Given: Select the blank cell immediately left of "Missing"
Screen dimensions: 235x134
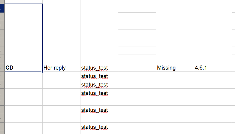Looking at the screenshot, I should [137, 68].
